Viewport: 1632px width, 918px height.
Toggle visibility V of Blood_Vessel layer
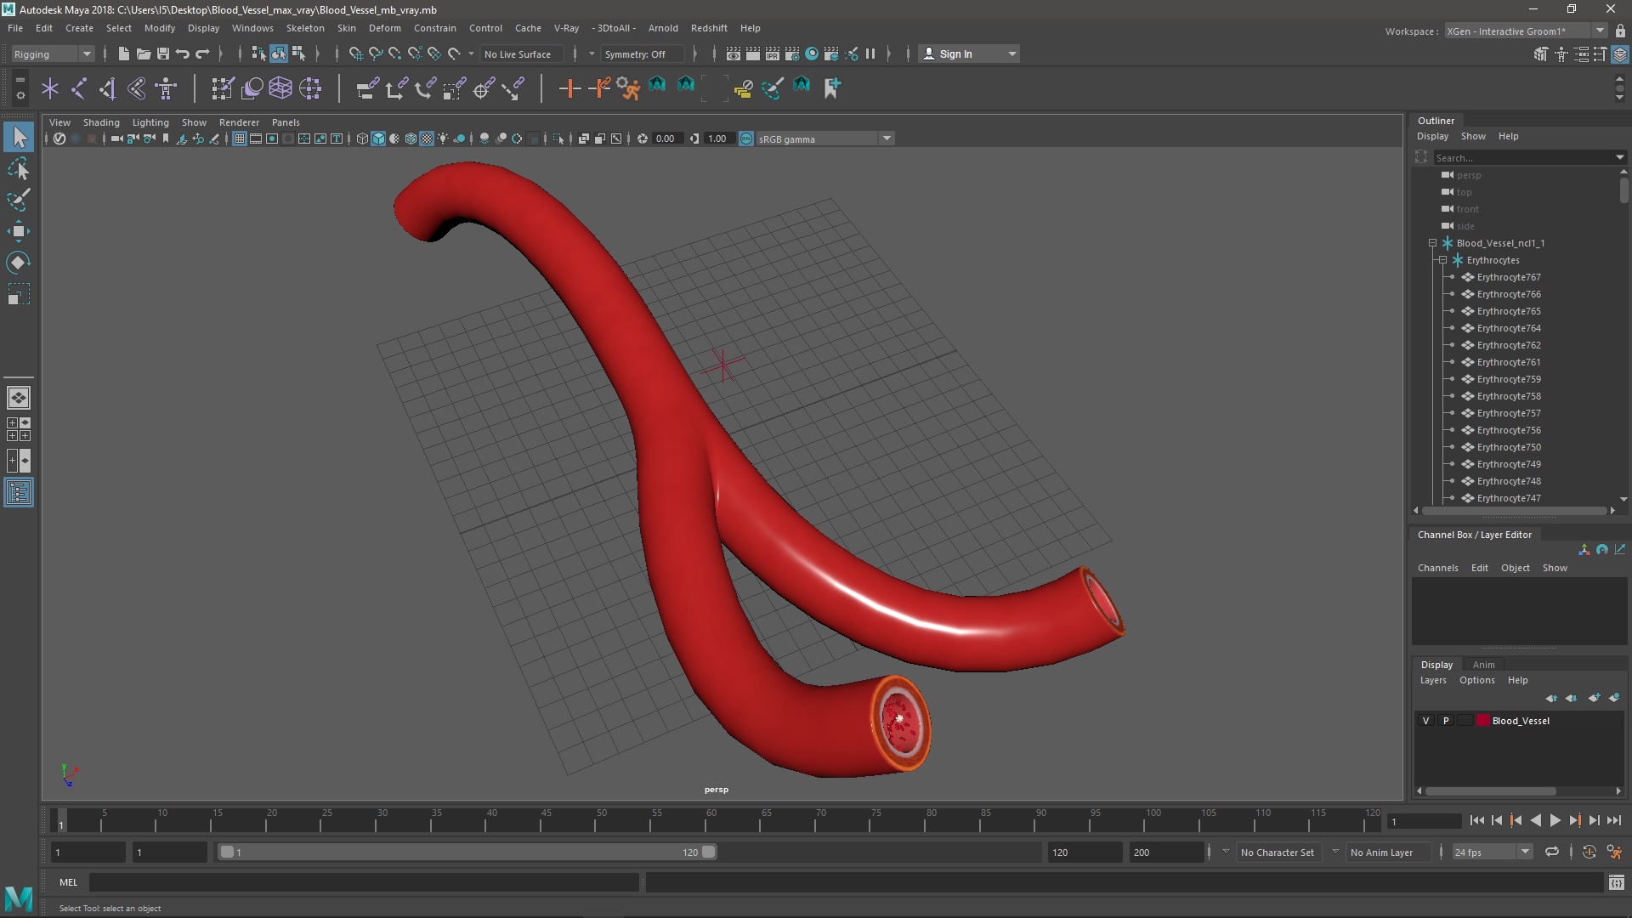coord(1425,721)
